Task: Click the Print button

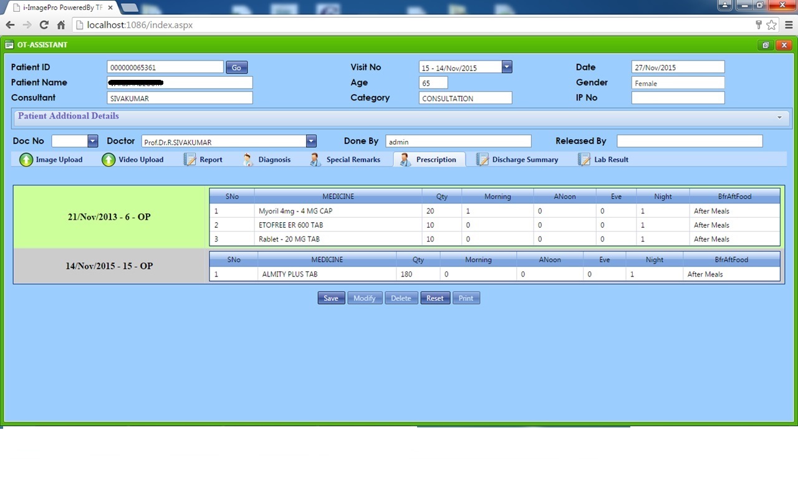Action: point(466,298)
